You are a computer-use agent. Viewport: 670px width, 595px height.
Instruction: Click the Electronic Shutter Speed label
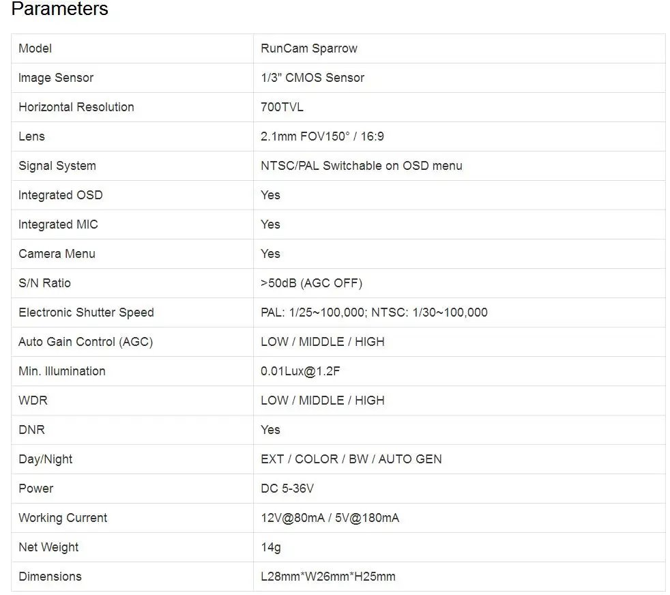87,313
